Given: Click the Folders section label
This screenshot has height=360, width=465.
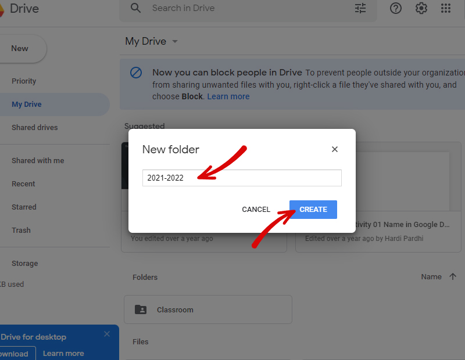Looking at the screenshot, I should click(x=145, y=278).
